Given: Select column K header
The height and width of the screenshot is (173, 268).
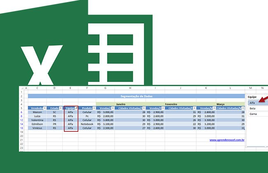Looking at the screenshot, I should pyautogui.click(x=206, y=88).
